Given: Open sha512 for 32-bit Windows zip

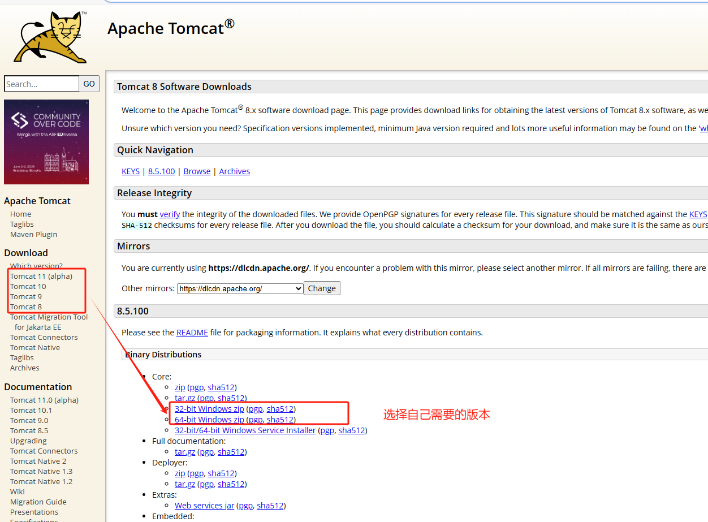Looking at the screenshot, I should coord(280,409).
